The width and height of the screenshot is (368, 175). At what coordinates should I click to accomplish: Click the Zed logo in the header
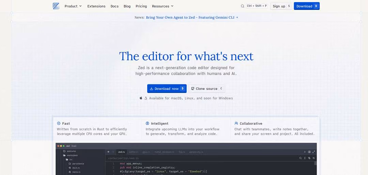click(56, 6)
